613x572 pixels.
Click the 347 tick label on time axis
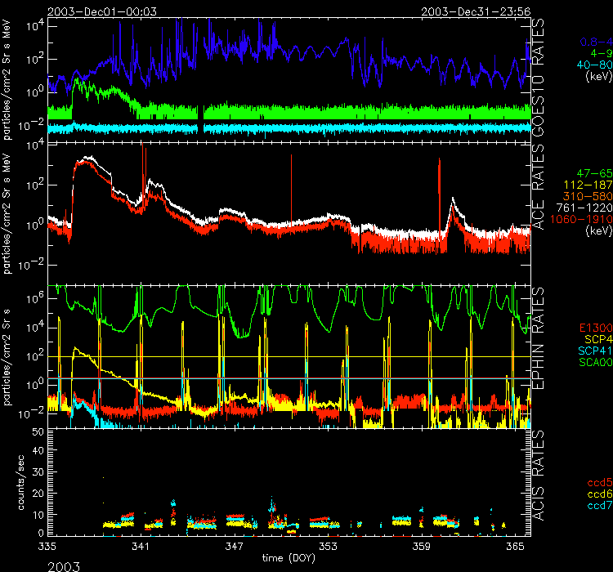pos(235,544)
